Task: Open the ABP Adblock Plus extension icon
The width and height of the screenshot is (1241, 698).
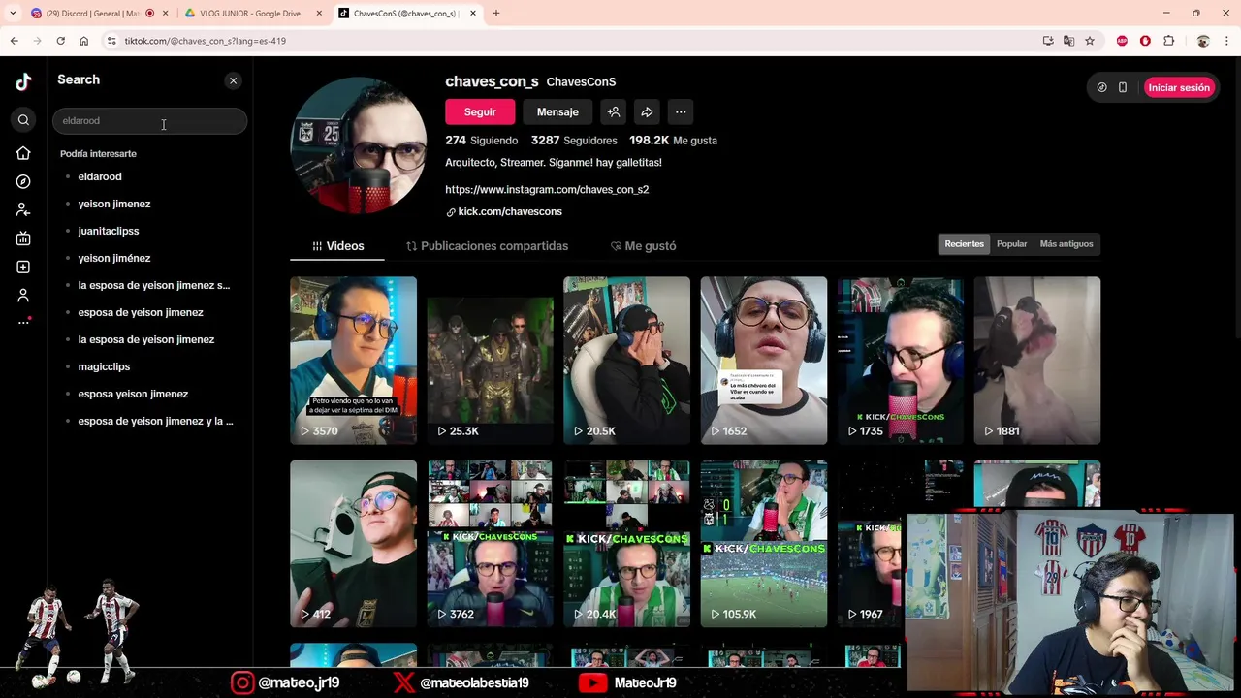Action: pyautogui.click(x=1122, y=41)
